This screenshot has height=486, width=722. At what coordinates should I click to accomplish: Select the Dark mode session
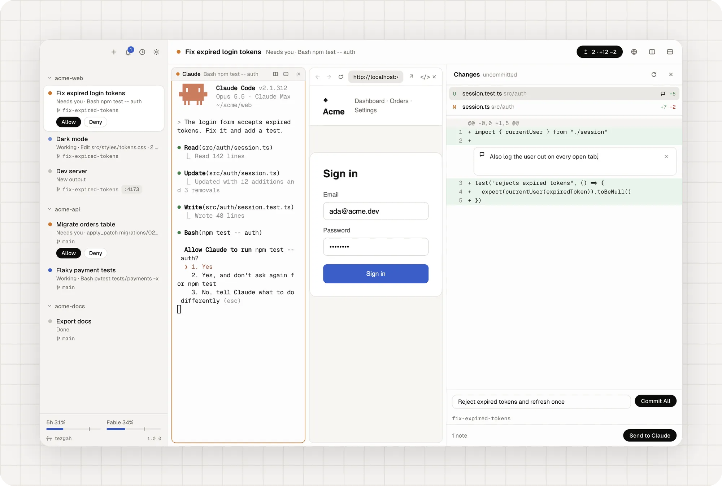pos(104,147)
